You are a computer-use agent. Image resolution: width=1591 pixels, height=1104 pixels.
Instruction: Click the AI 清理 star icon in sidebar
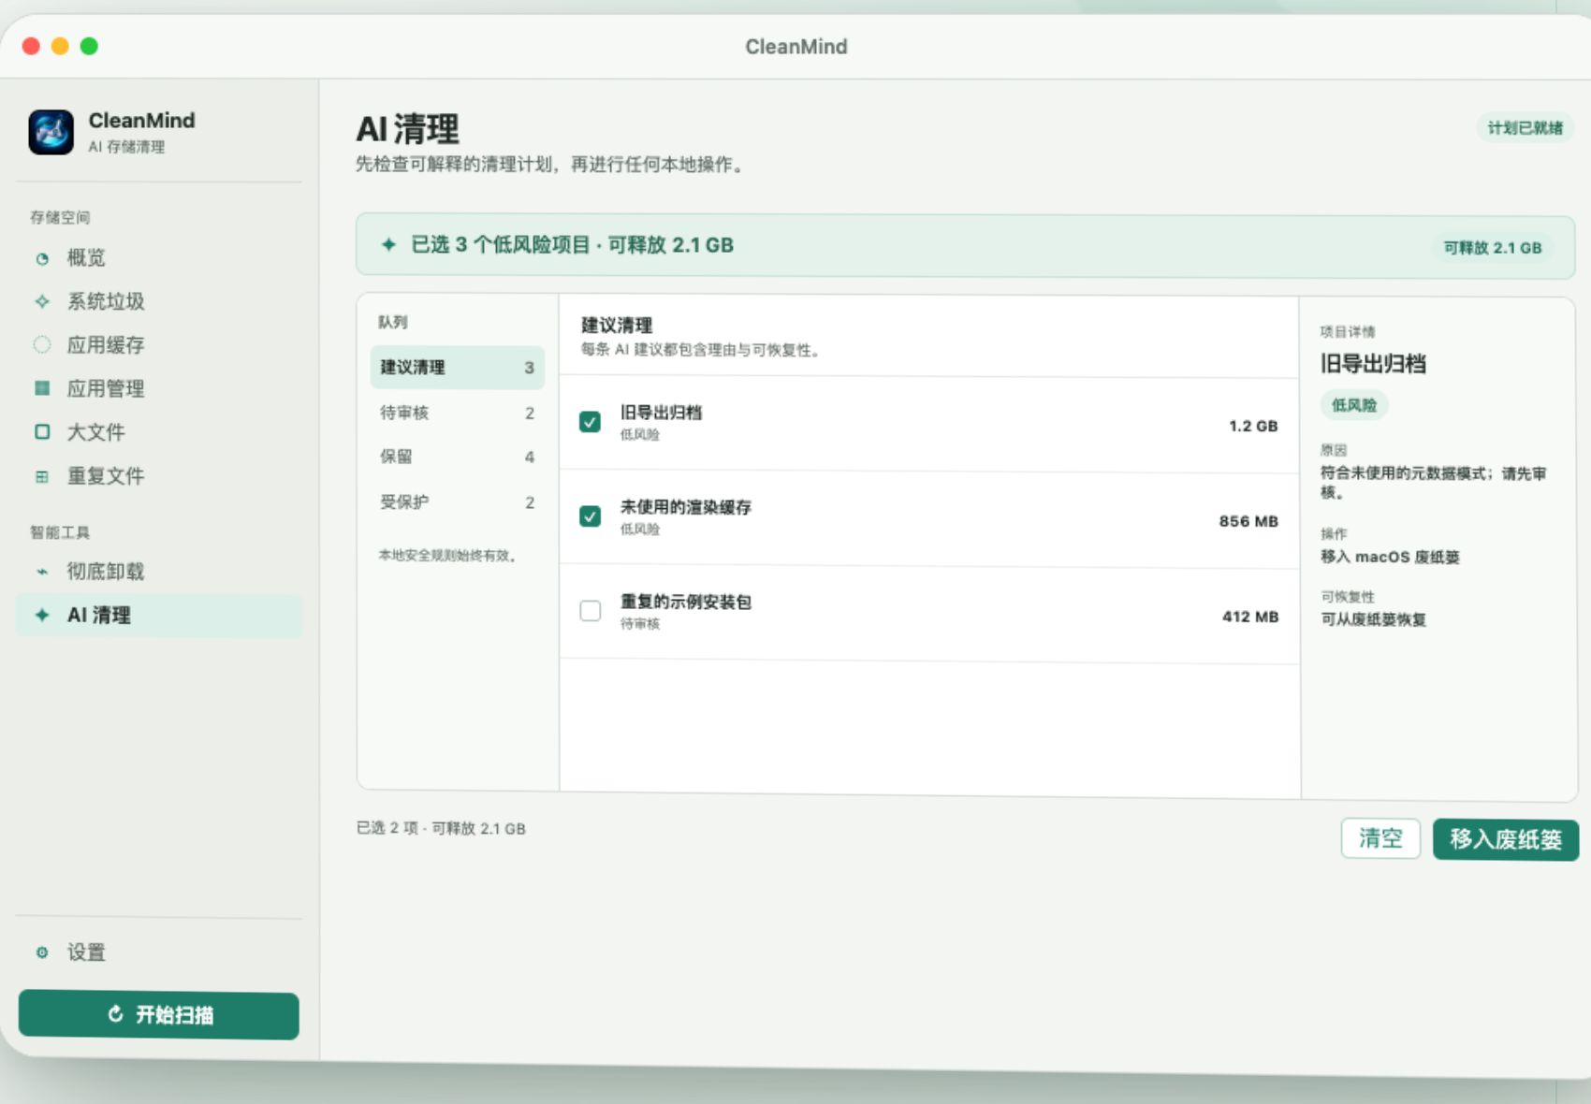42,615
